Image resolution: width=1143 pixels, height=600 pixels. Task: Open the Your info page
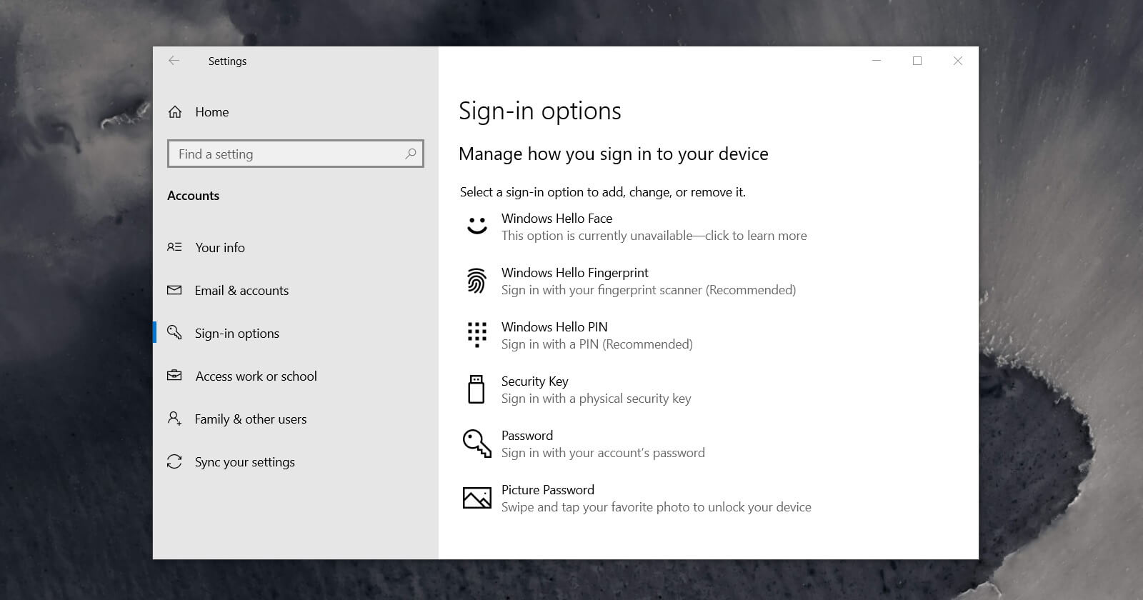click(x=220, y=248)
